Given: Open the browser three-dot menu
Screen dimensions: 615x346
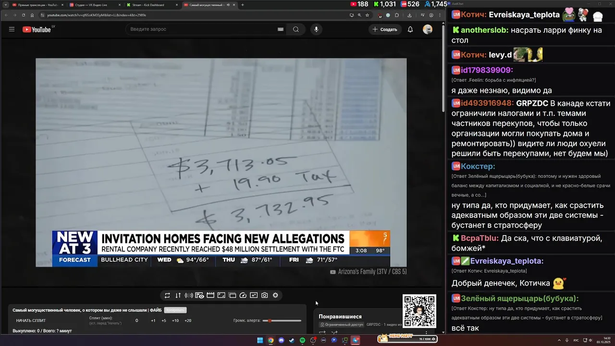Looking at the screenshot, I should (440, 15).
